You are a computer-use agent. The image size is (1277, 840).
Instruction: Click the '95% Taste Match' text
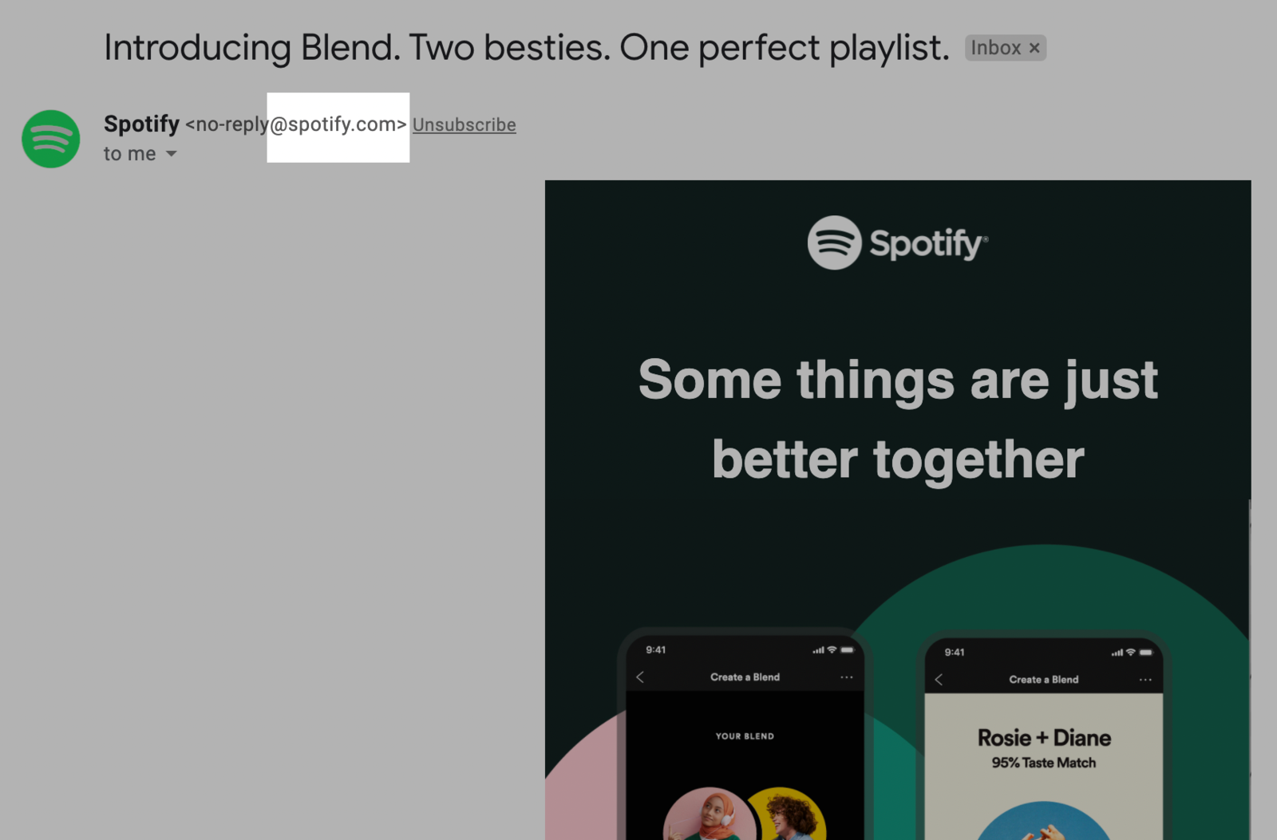pos(1044,763)
